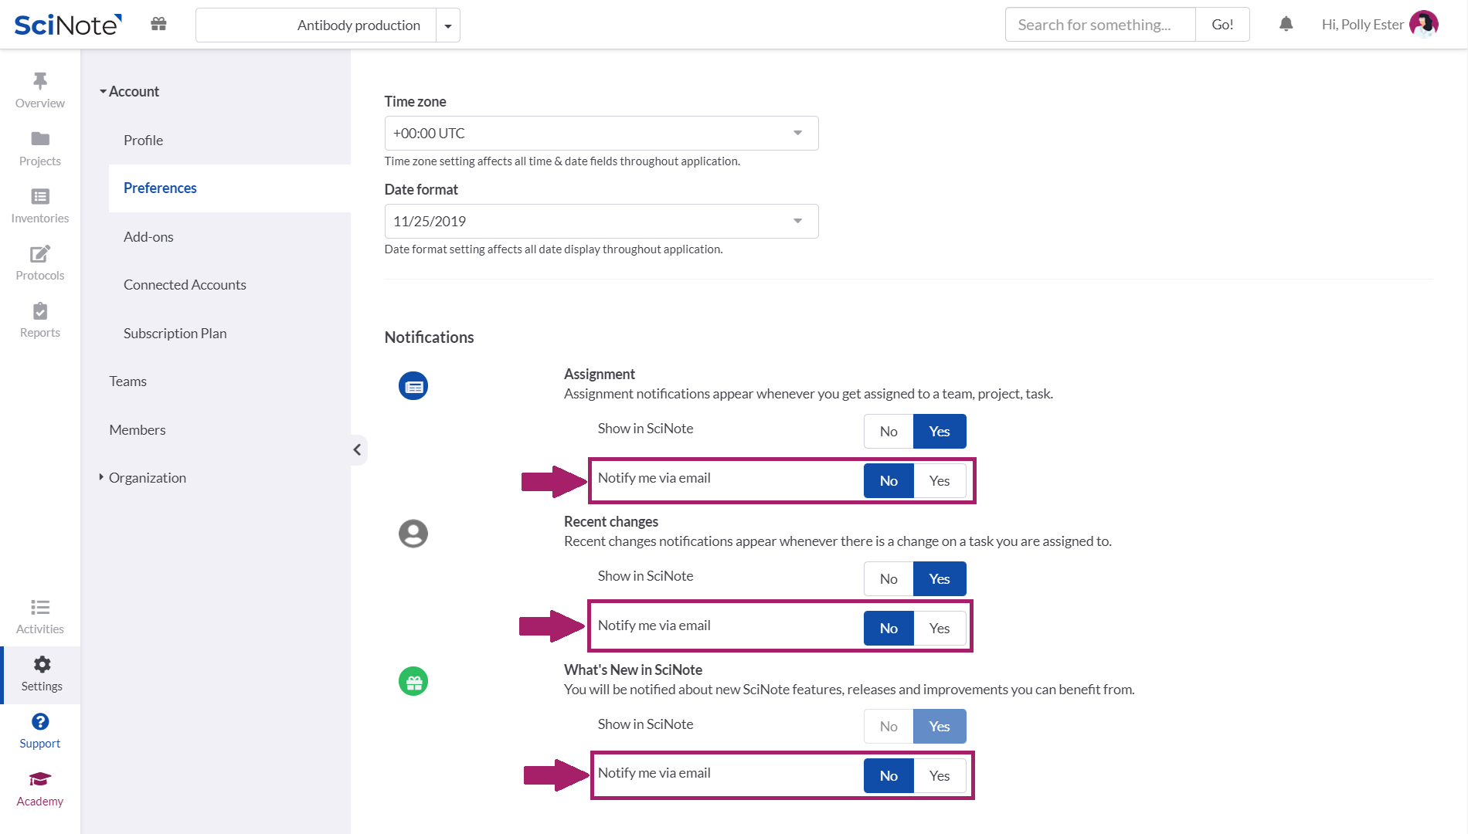Collapse the settings side panel arrow
This screenshot has width=1468, height=834.
point(358,449)
